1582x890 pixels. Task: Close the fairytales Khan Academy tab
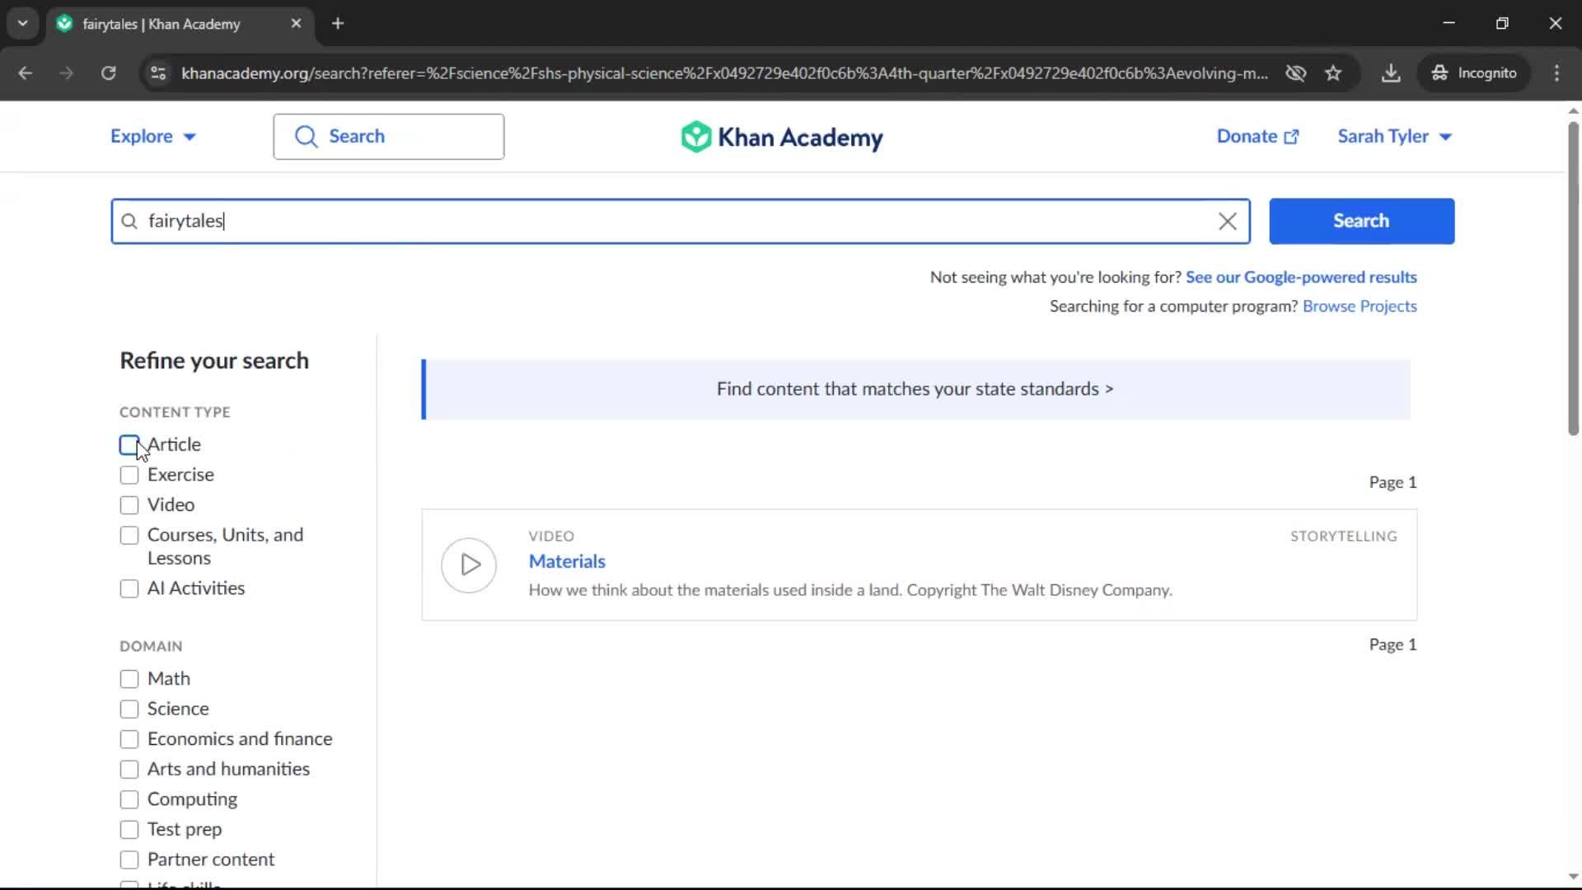click(296, 24)
